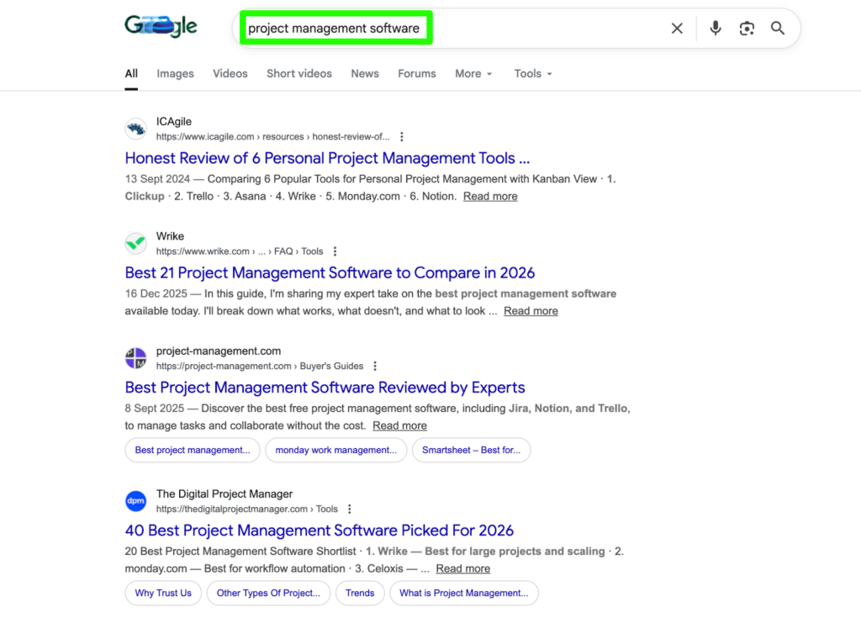
Task: Open the three-dot menu next to Wrike result
Action: [335, 250]
